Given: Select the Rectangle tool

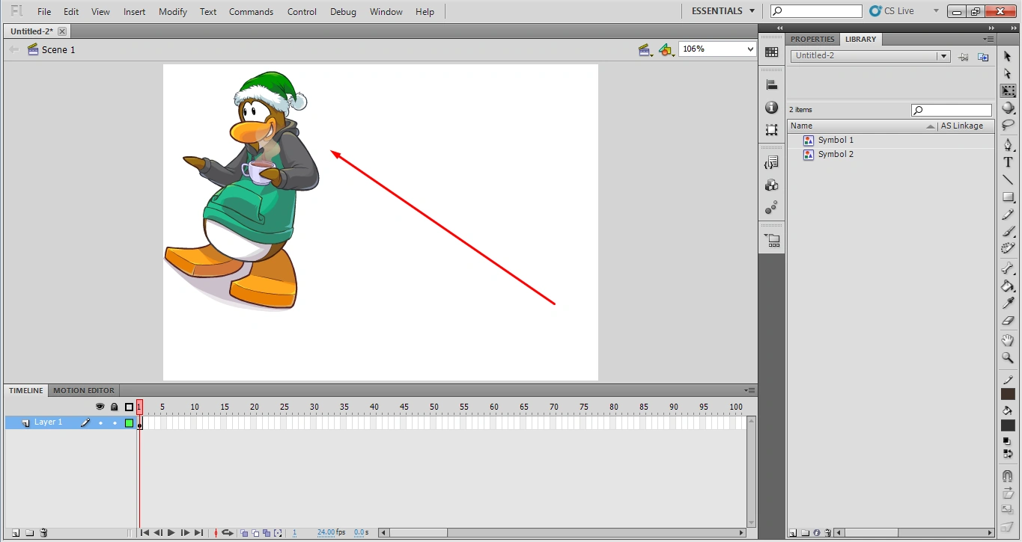Looking at the screenshot, I should [x=1008, y=197].
